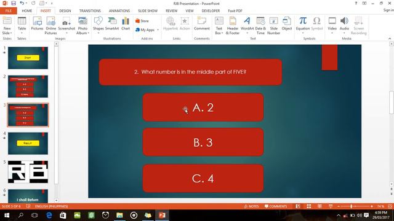Insert Date & Time
This screenshot has width=394, height=221.
[x=260, y=26]
